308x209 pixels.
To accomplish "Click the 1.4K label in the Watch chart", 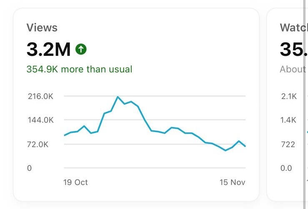I will tap(288, 120).
